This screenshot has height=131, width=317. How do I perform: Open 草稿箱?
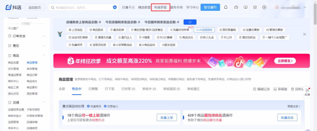click(280, 89)
